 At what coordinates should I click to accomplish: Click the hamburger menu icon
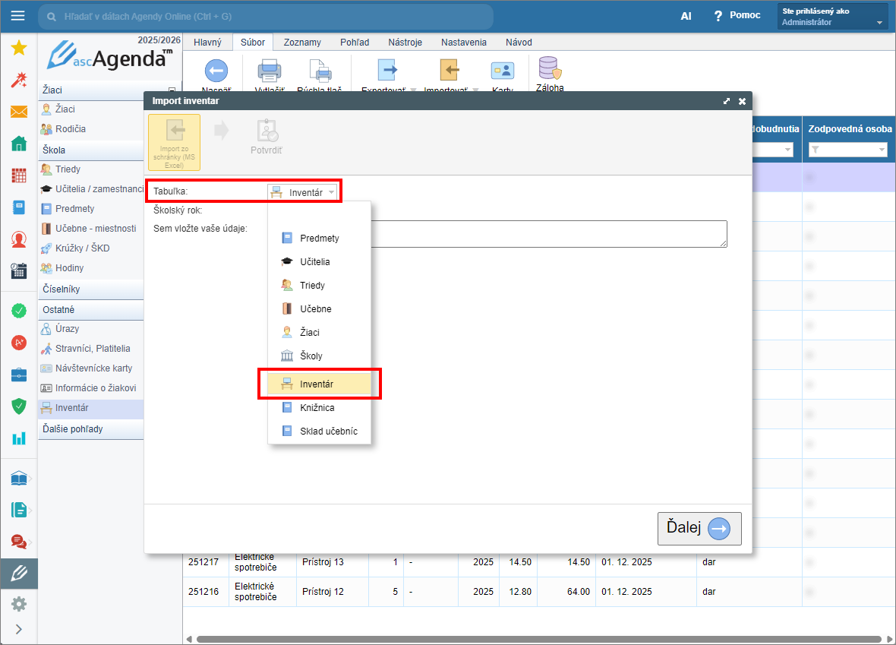tap(18, 16)
